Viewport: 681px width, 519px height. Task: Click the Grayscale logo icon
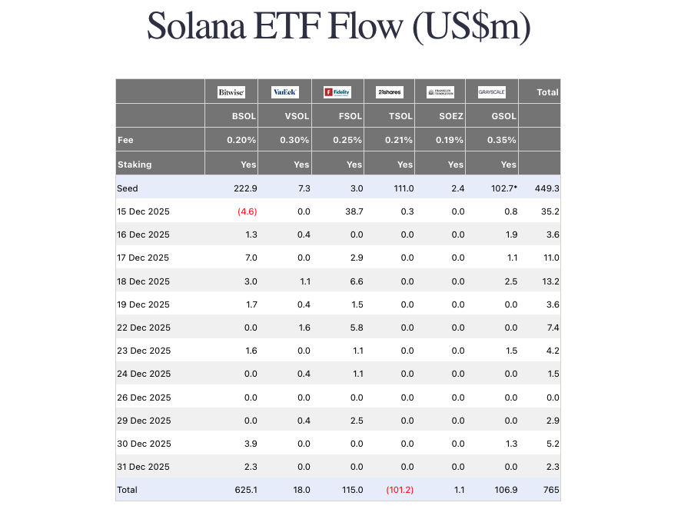click(491, 92)
